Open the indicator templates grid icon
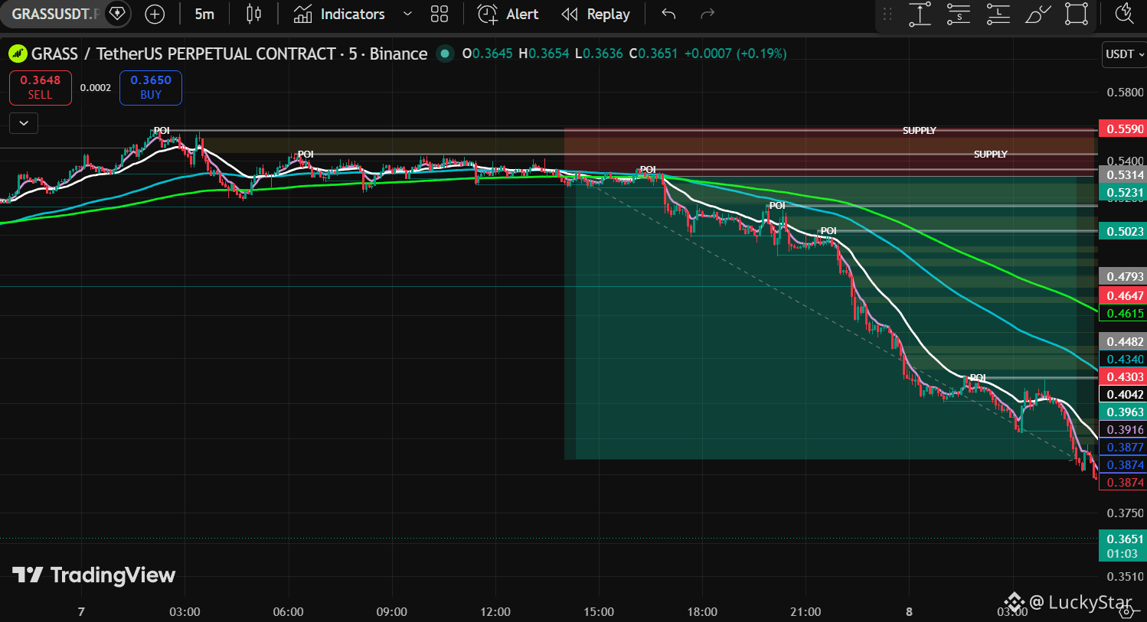This screenshot has width=1147, height=622. [440, 14]
